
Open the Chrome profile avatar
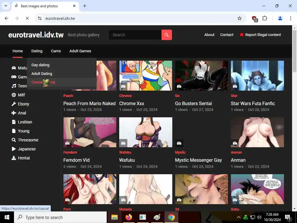pyautogui.click(x=280, y=18)
